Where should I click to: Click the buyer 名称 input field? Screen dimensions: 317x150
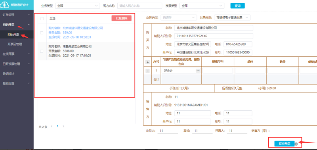[214, 28]
